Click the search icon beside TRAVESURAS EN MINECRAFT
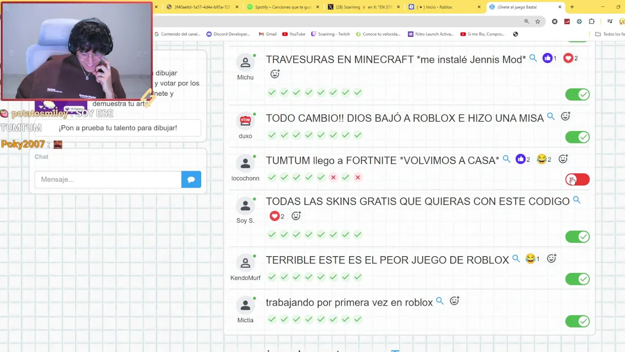Image resolution: width=625 pixels, height=352 pixels. (533, 58)
